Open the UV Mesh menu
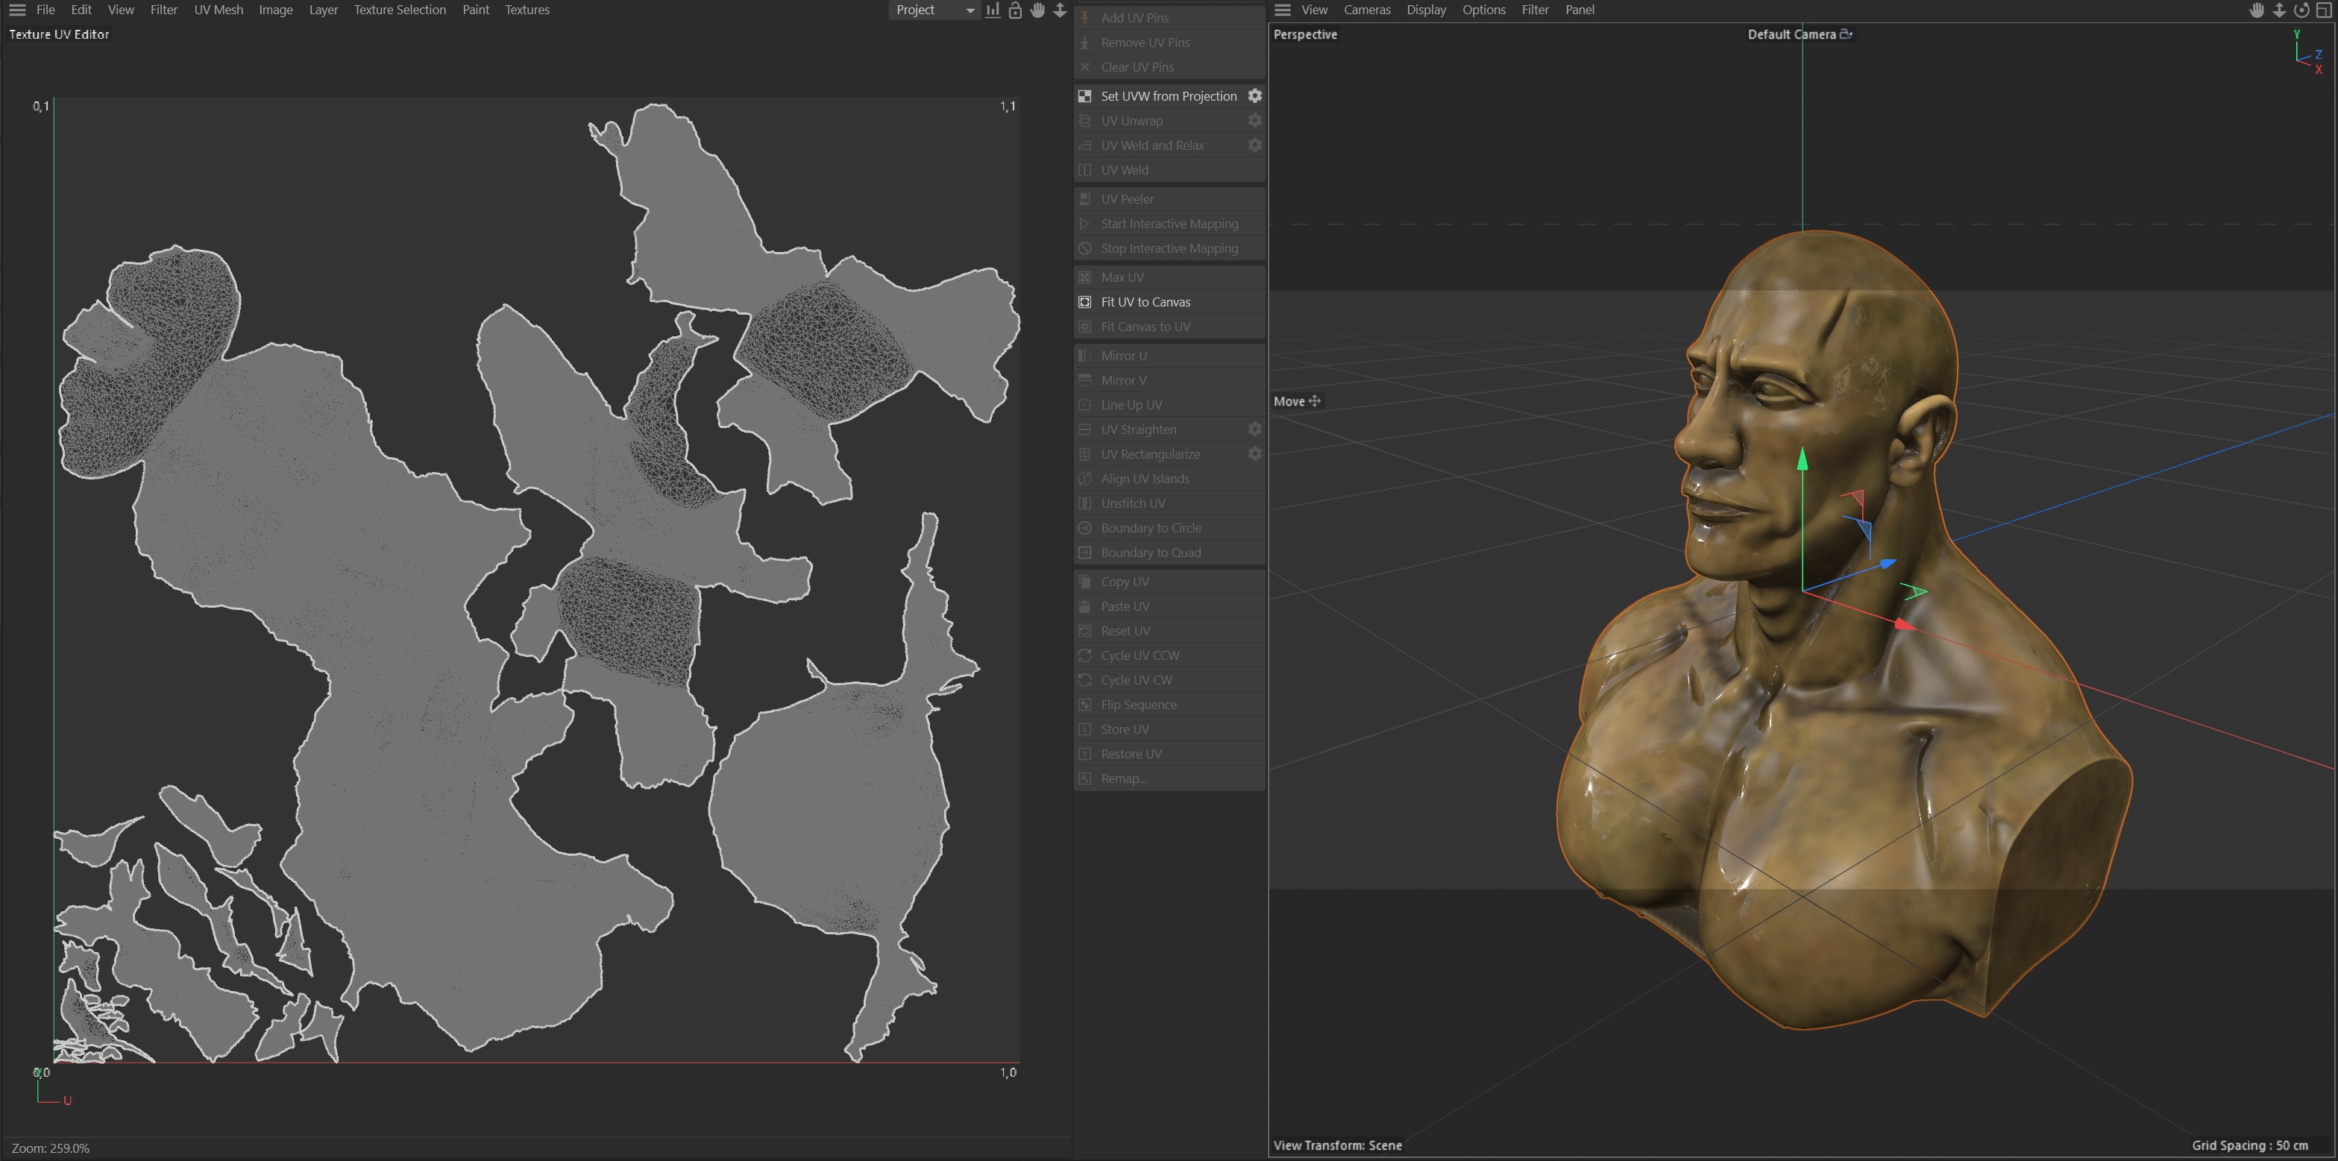Viewport: 2338px width, 1161px height. coord(219,10)
